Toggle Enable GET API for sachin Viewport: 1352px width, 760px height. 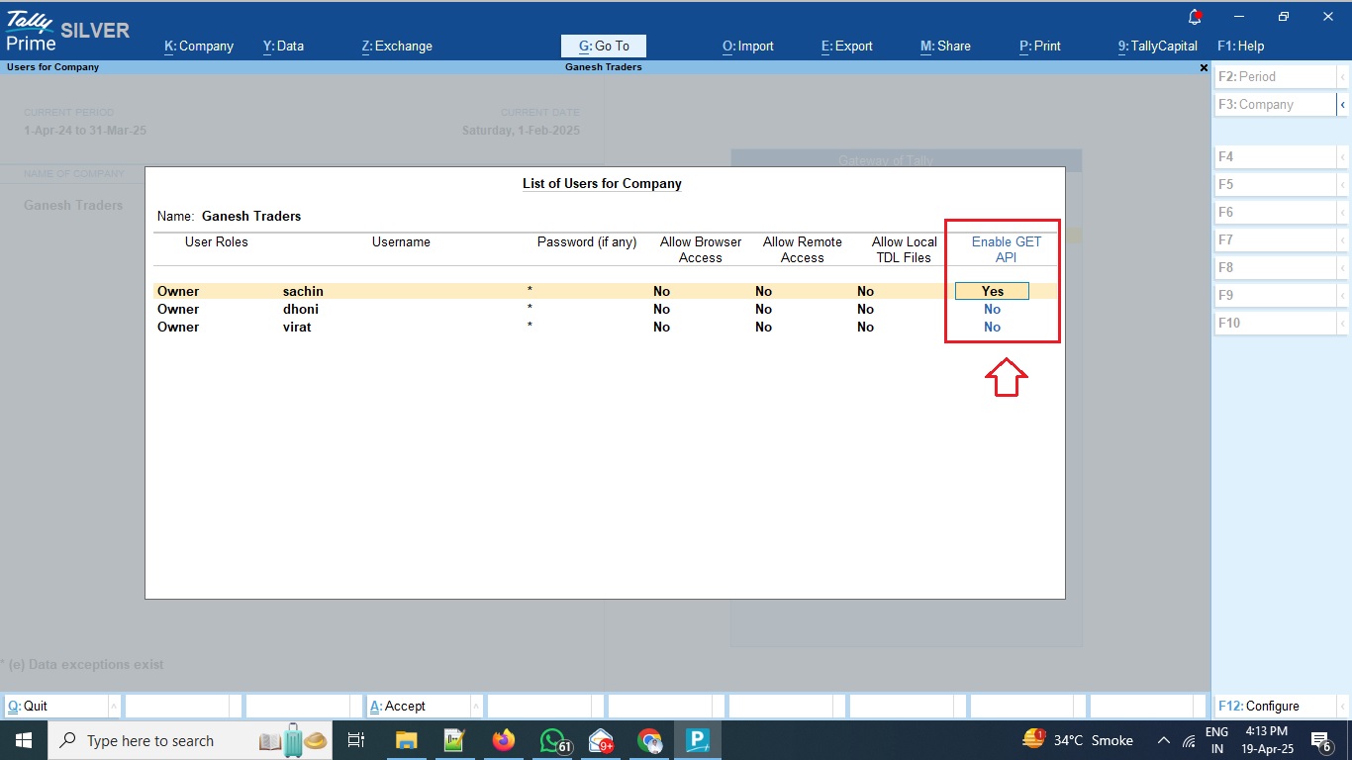tap(992, 291)
